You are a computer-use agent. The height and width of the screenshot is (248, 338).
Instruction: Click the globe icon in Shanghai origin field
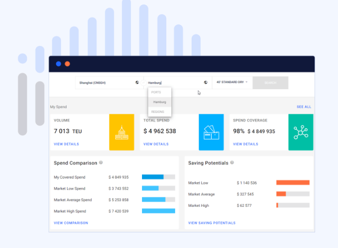point(137,82)
